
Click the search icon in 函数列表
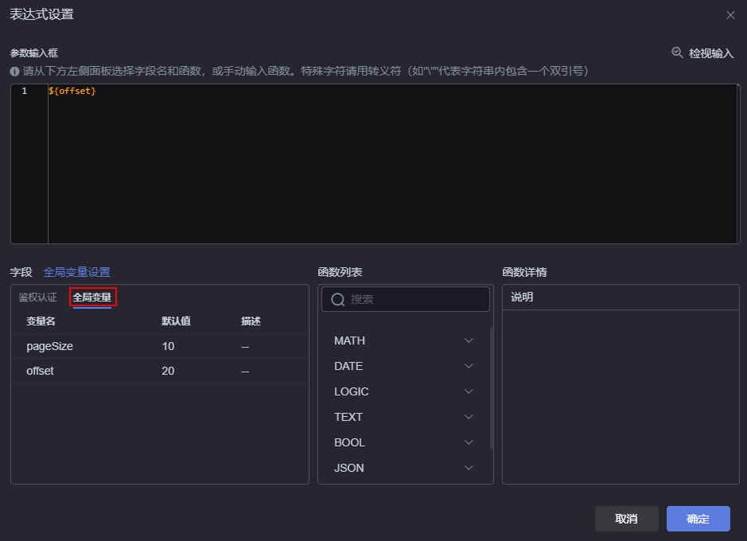338,299
